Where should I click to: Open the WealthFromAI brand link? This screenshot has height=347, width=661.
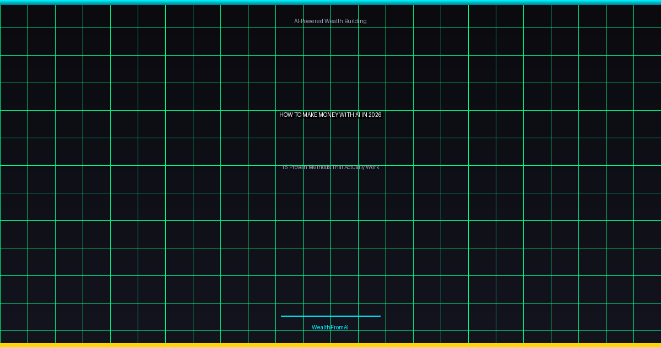330,328
